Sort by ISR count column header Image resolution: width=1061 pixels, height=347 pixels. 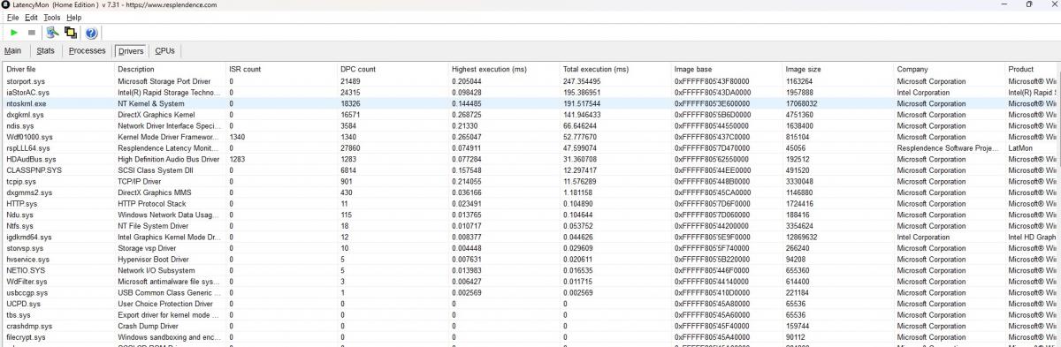(280, 69)
